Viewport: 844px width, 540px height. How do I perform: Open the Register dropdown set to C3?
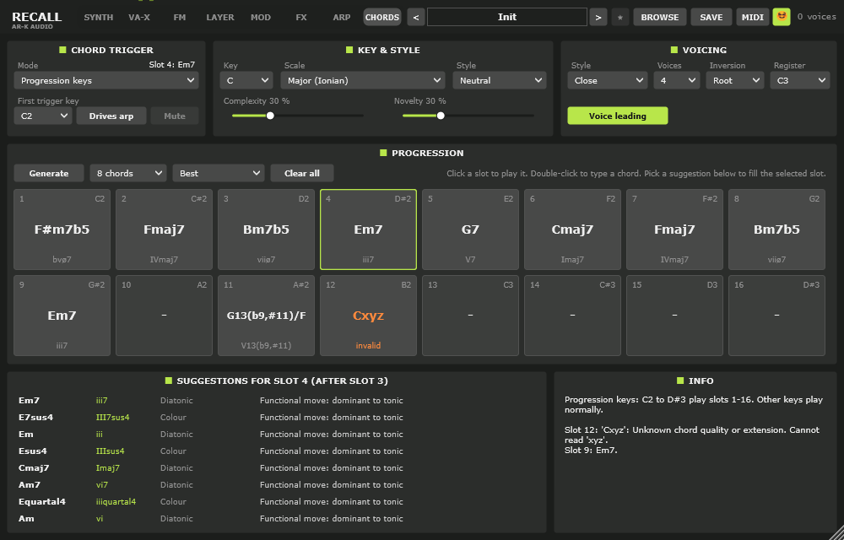click(800, 81)
